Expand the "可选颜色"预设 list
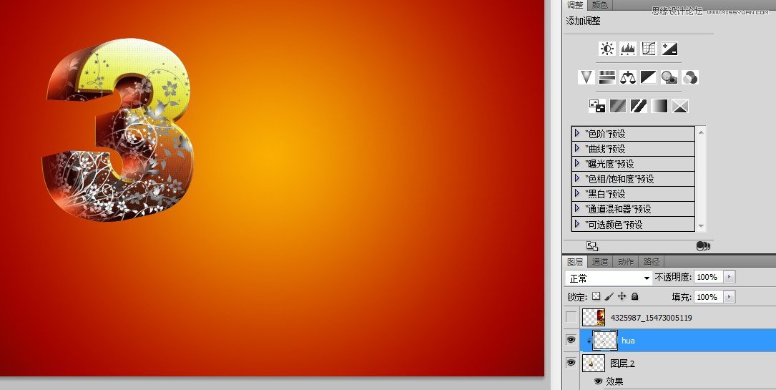The width and height of the screenshot is (776, 390). 577,224
